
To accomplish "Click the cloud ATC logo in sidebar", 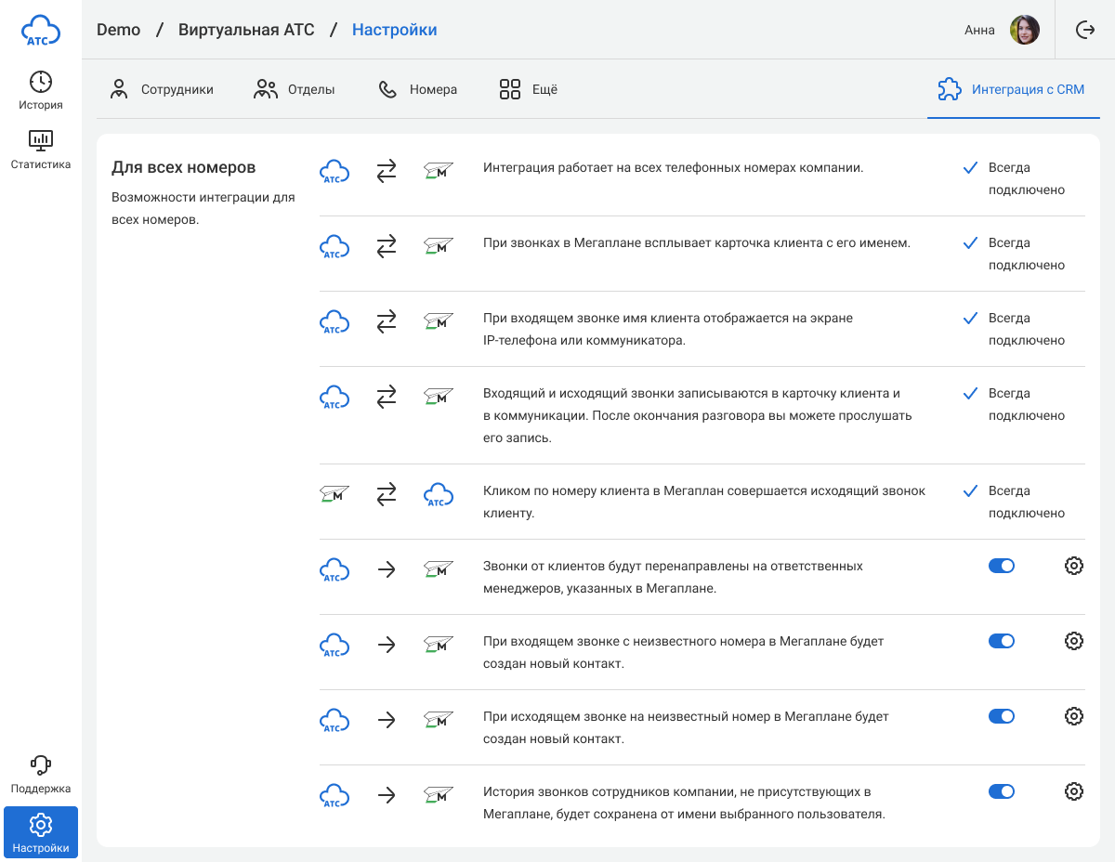I will click(41, 30).
